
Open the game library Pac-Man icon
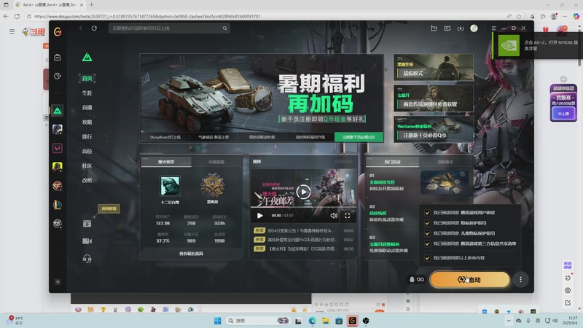coord(58,76)
